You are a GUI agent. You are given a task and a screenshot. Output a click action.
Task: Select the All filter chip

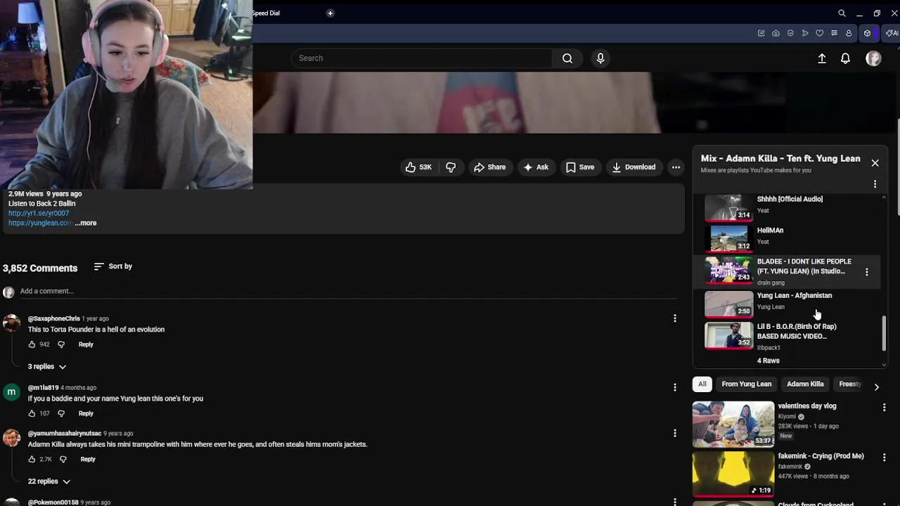tap(702, 384)
